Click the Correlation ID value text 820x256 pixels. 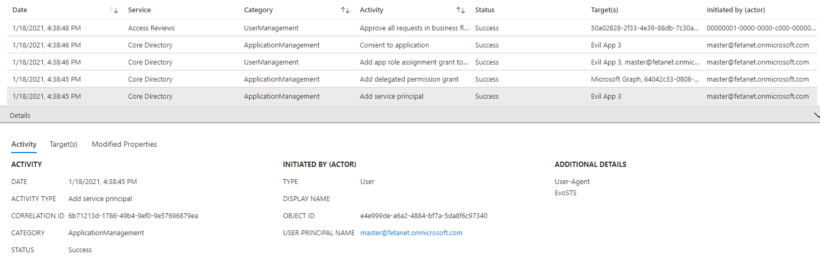(x=133, y=215)
